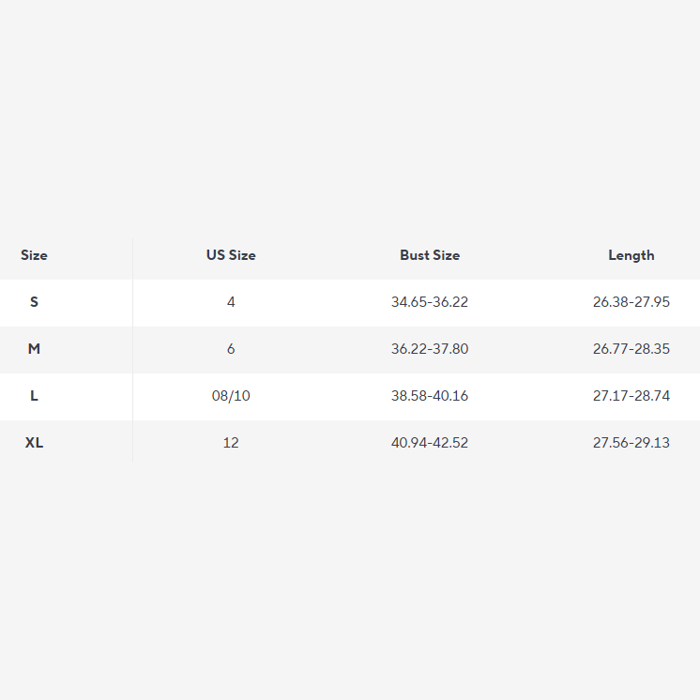Viewport: 700px width, 700px height.
Task: Click the US Size column header
Action: (x=231, y=255)
